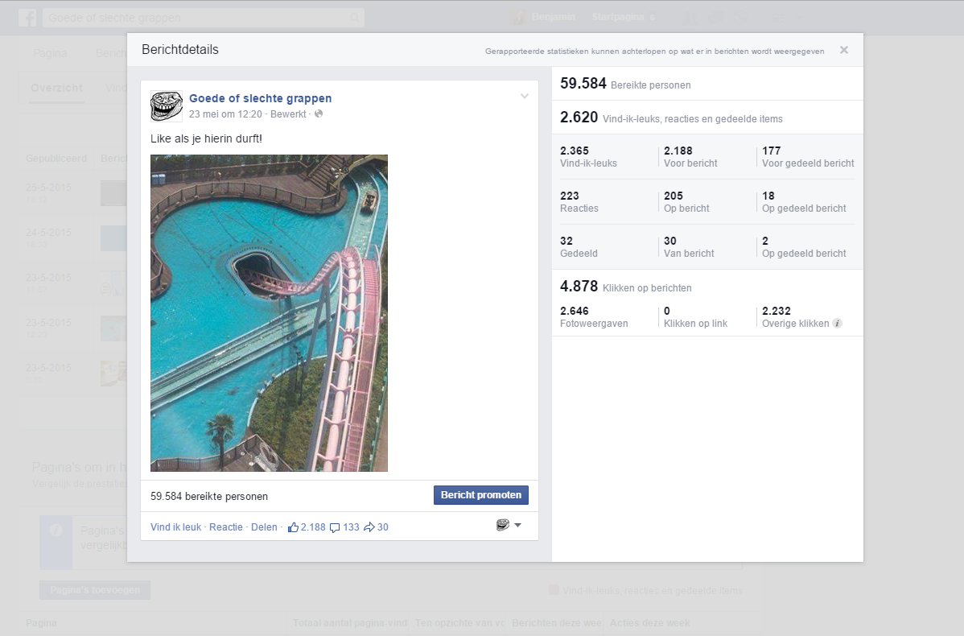Click the '4.878 Klikken op berichten' statistic
Viewport: 964px width, 636px height.
click(x=626, y=287)
